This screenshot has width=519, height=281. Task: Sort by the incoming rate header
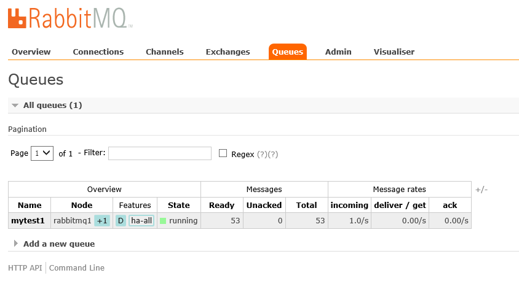click(x=349, y=205)
